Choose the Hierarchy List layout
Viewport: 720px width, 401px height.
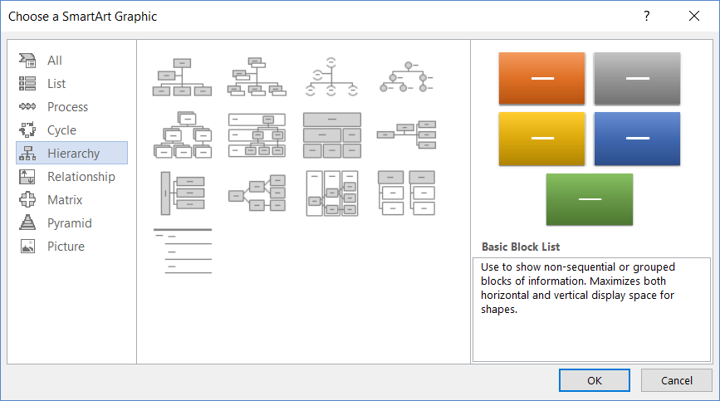point(406,193)
